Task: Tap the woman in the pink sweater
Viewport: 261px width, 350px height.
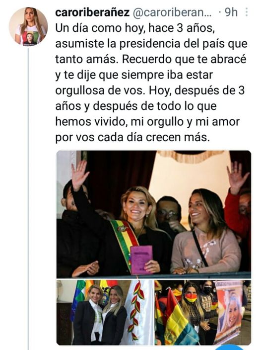Action: [x=206, y=232]
